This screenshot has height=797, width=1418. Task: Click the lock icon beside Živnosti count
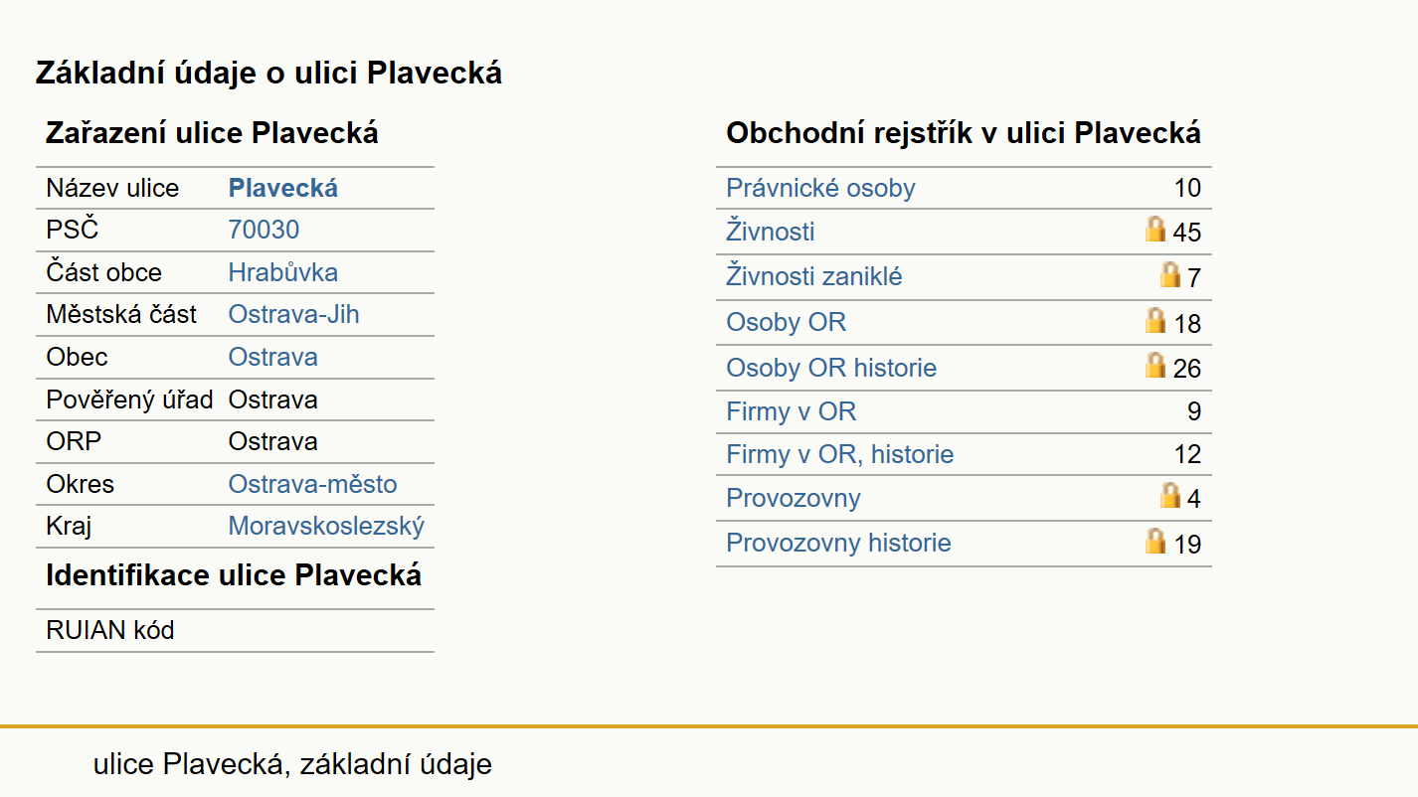(1155, 230)
